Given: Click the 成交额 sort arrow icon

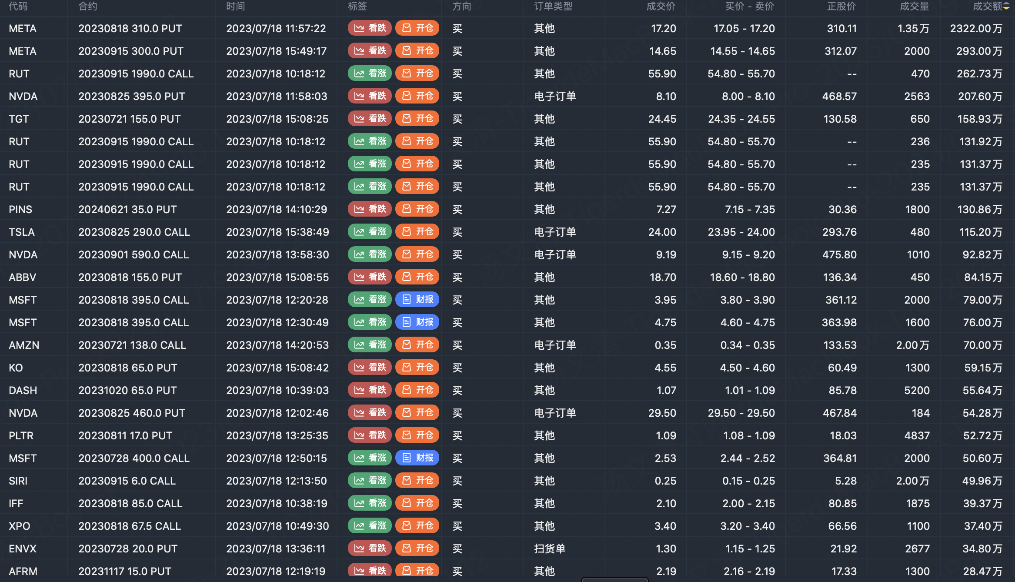Looking at the screenshot, I should coord(1007,7).
